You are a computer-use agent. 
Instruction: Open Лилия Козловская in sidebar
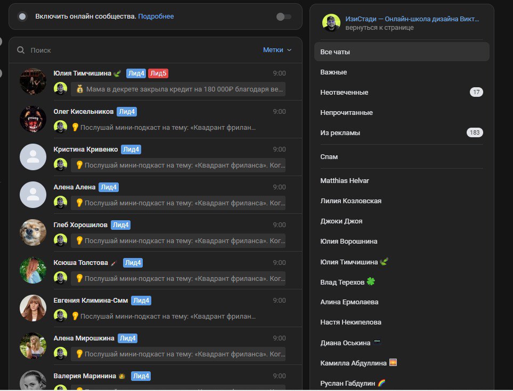402,201
